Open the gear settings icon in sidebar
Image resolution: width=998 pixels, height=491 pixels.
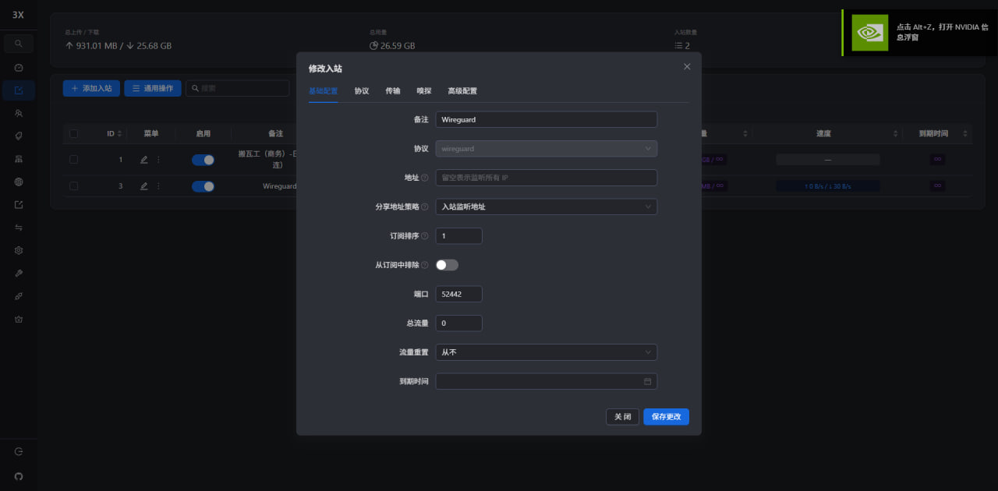tap(19, 250)
